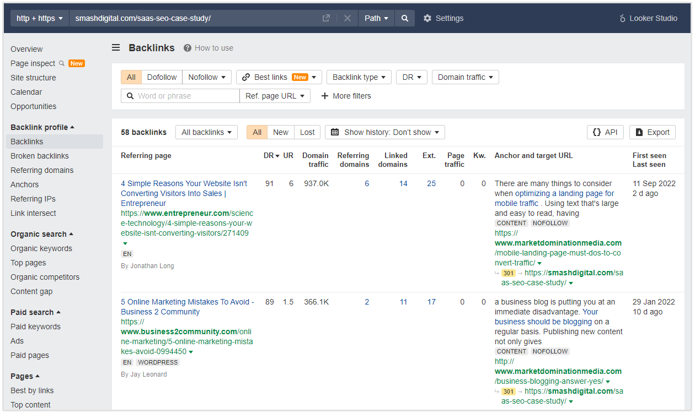Add More filters
Viewport: 695px width, 413px height.
(346, 96)
